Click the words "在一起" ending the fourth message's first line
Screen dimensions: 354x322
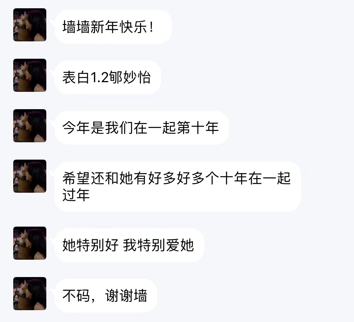269,178
